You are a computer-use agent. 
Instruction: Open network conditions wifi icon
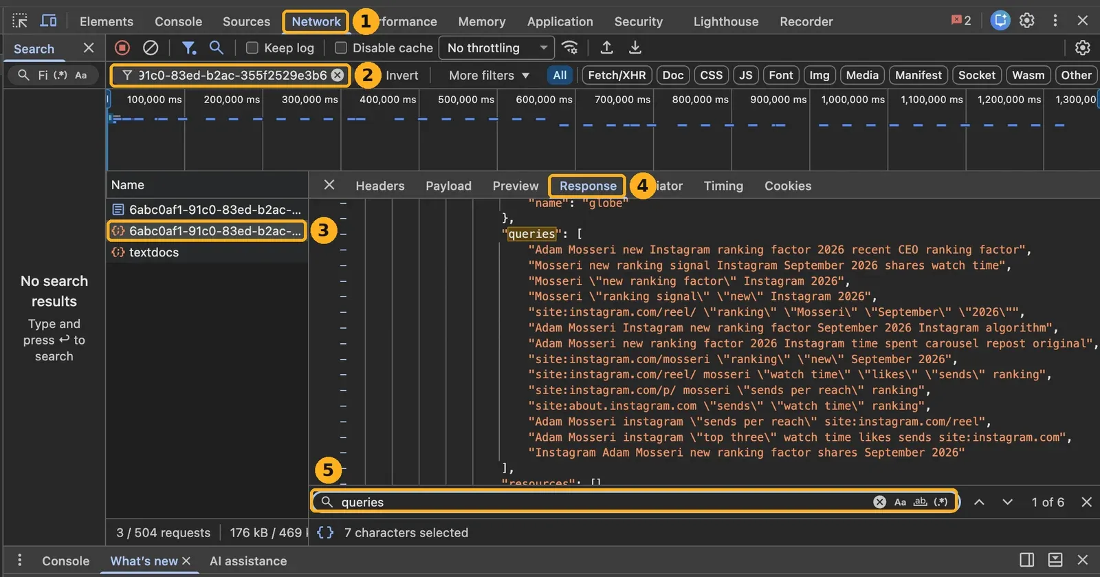570,47
